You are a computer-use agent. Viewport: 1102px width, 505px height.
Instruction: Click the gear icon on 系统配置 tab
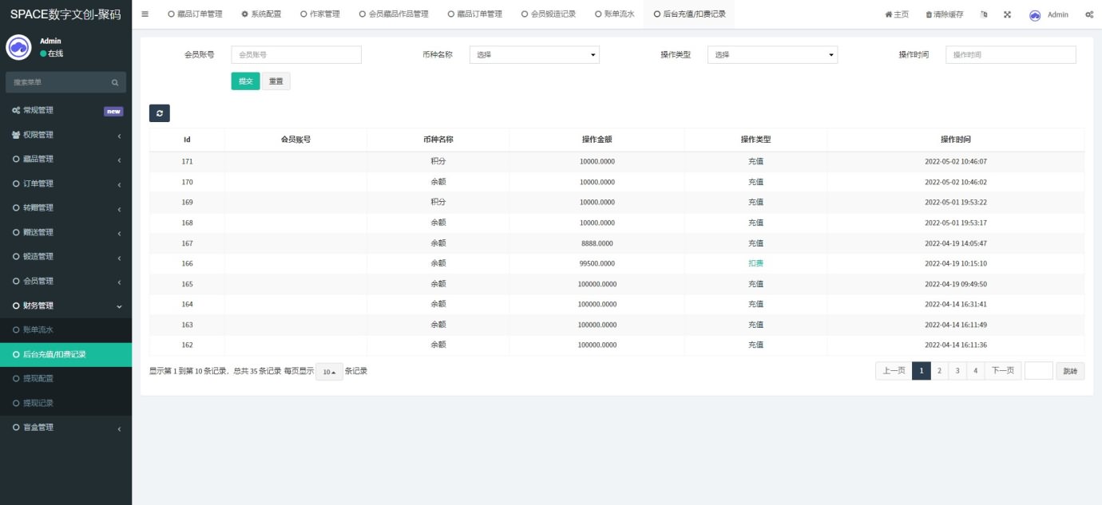[x=244, y=14]
